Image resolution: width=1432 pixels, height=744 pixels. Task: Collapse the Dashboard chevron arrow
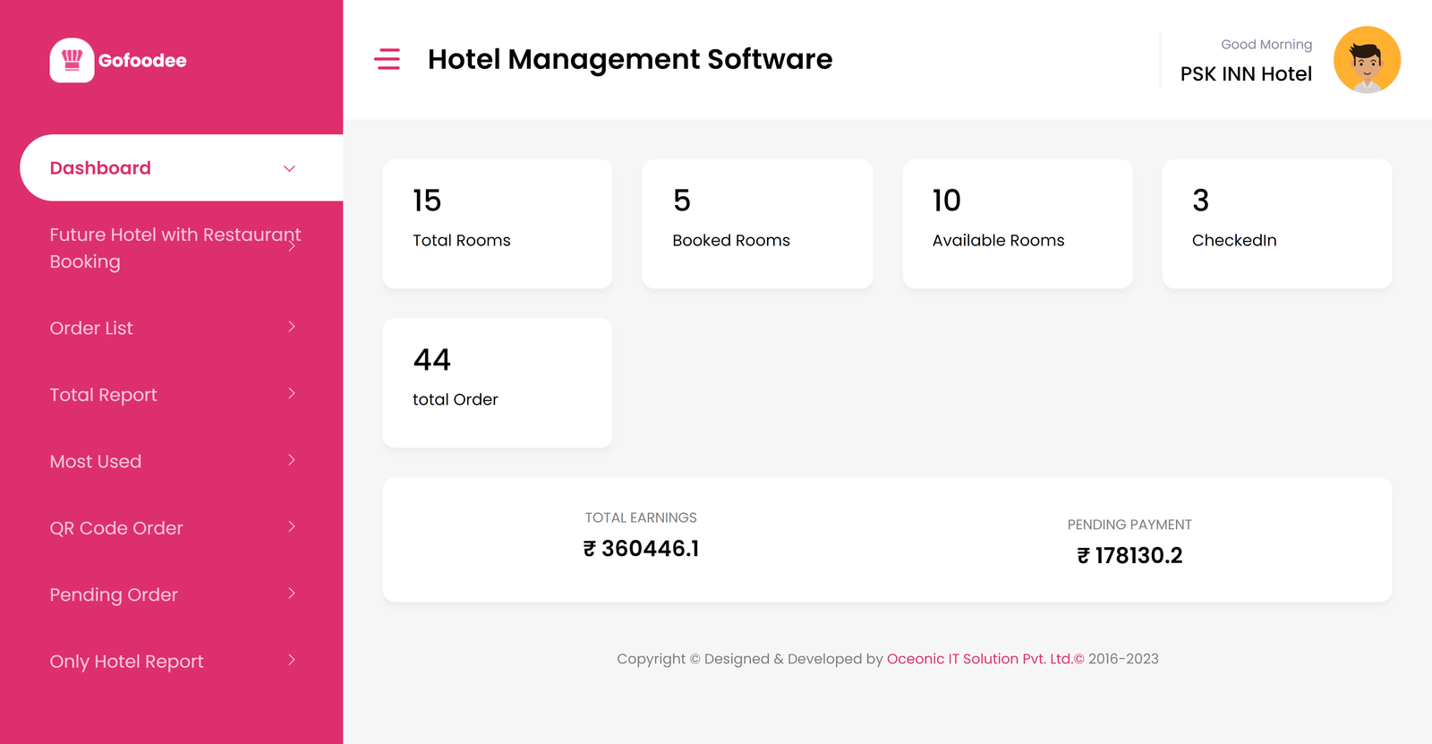click(x=289, y=168)
